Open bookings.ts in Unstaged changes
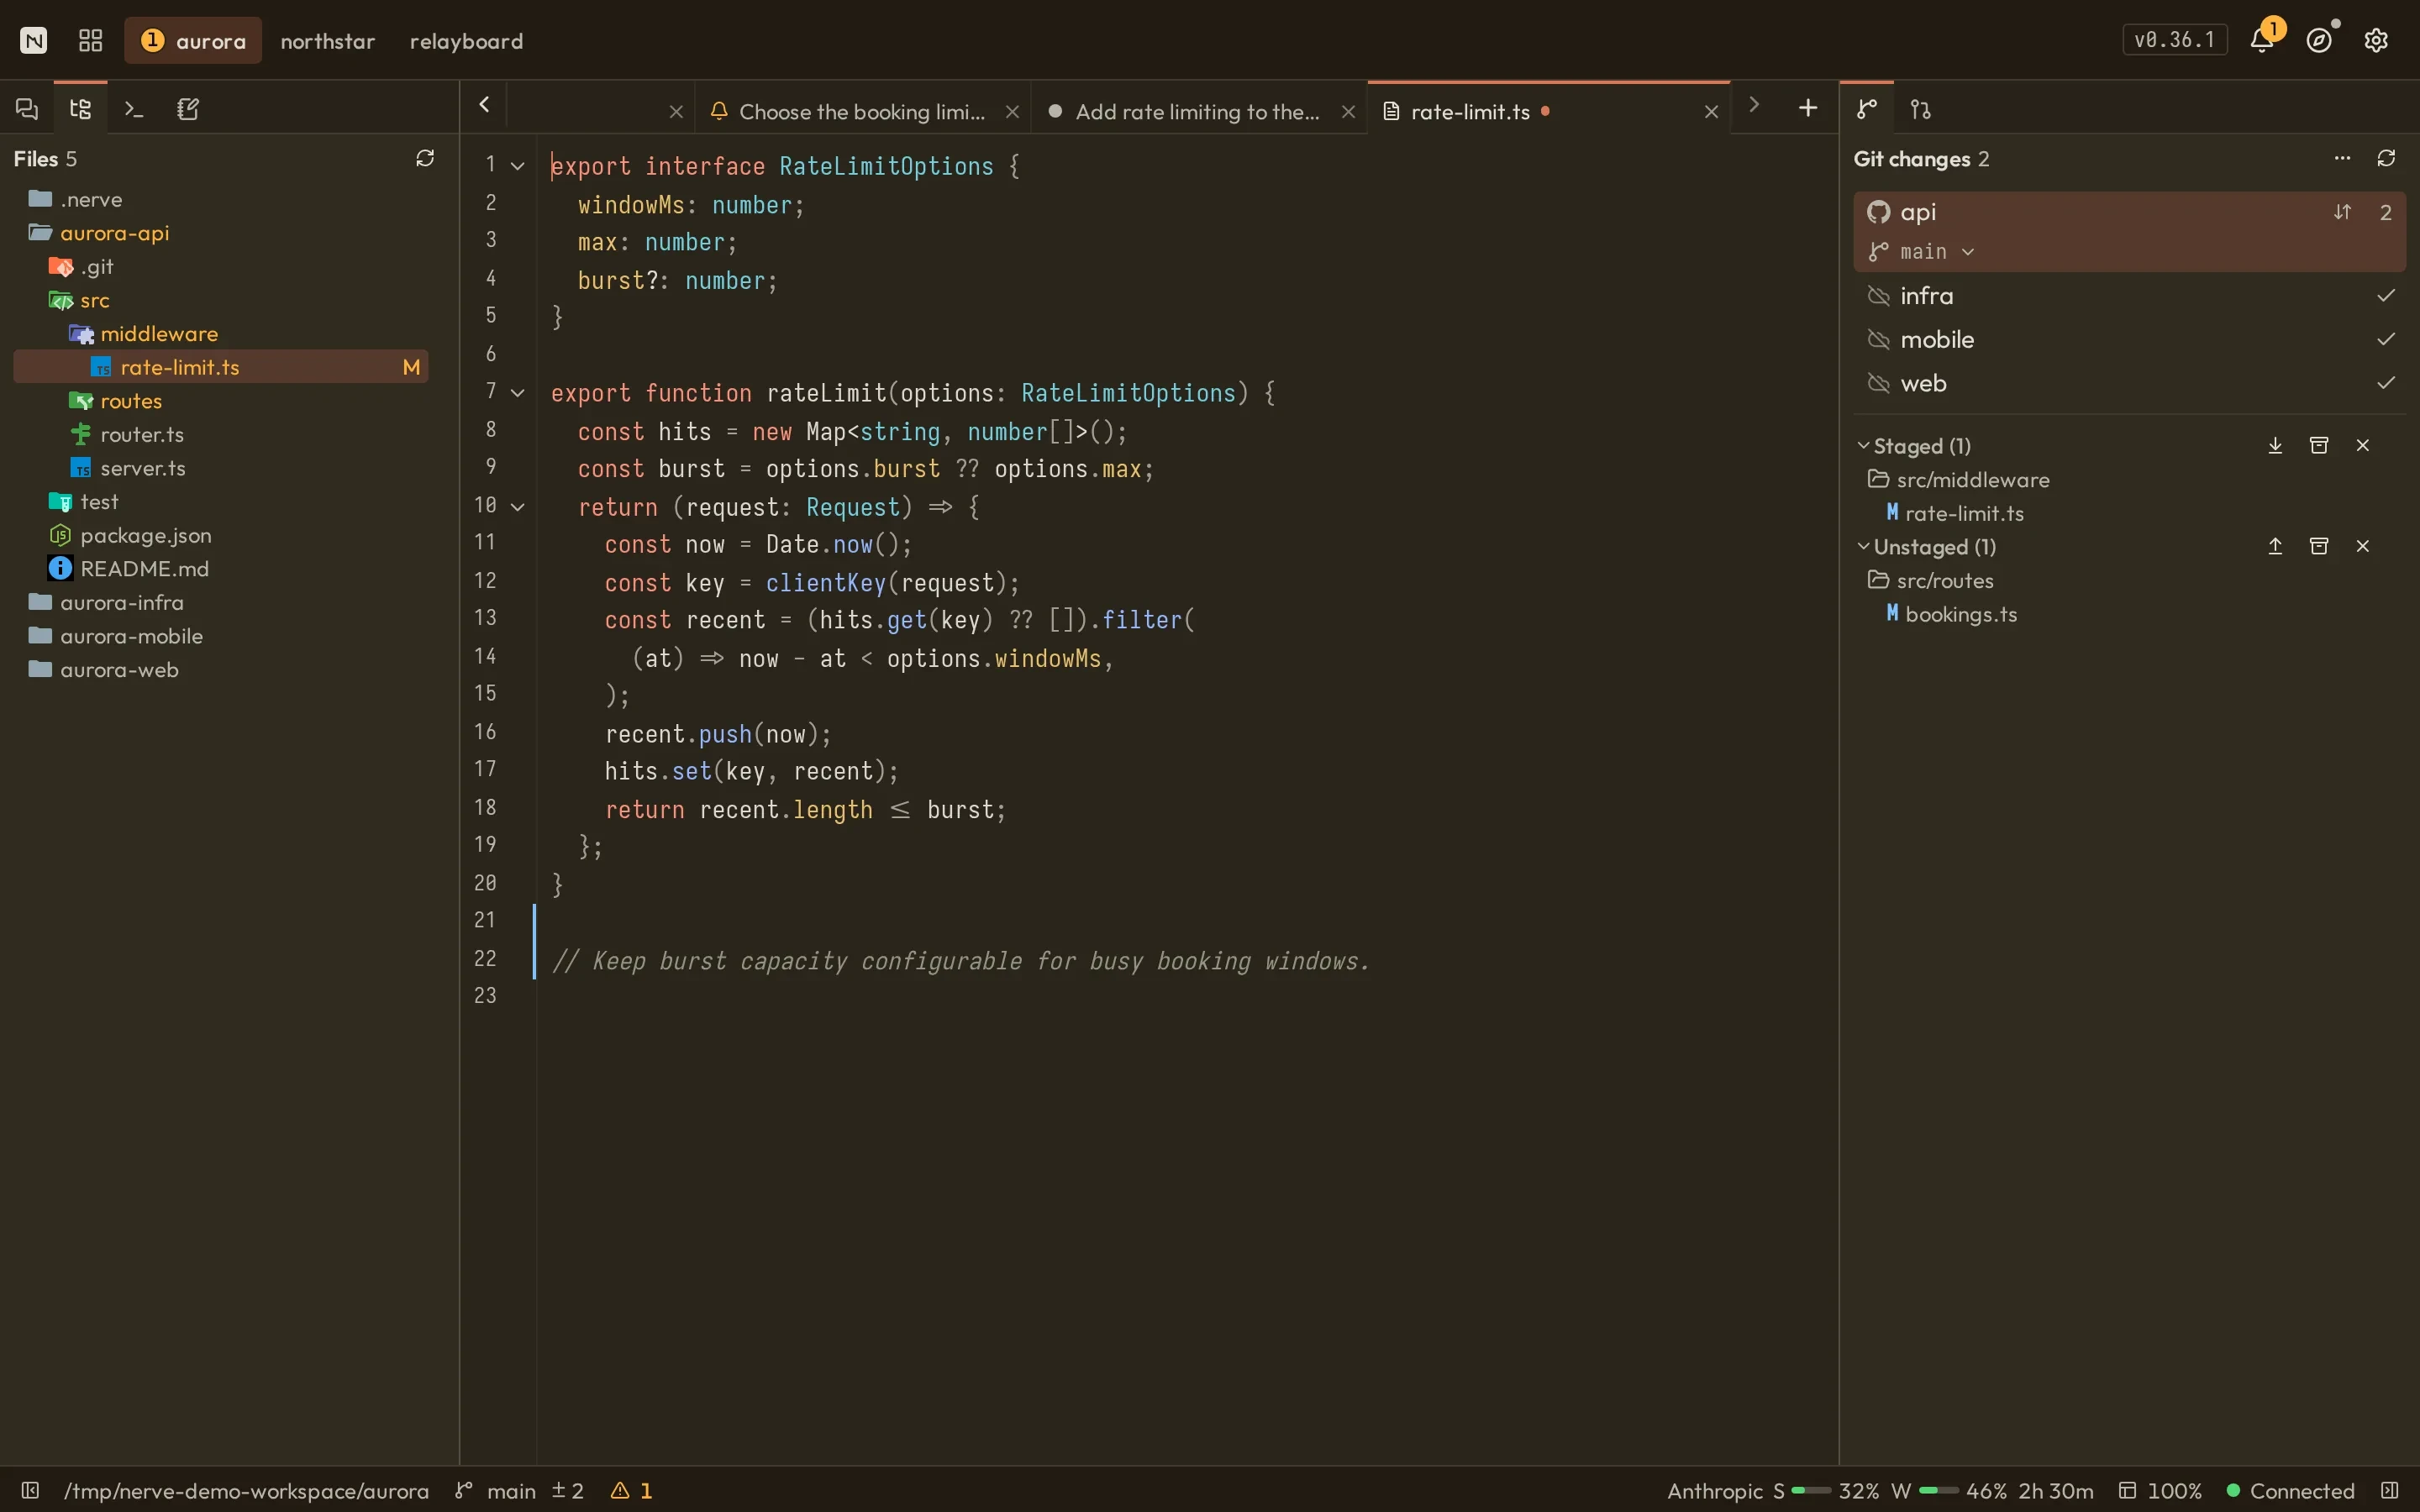 (1960, 614)
